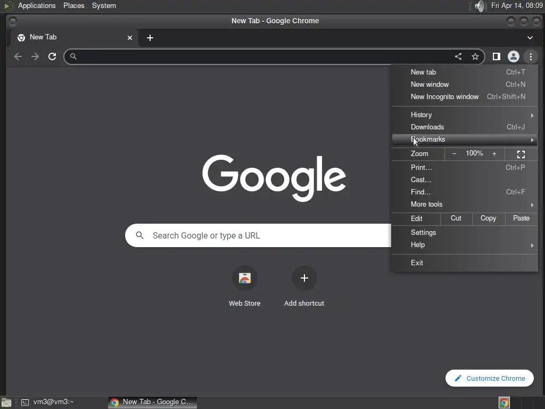Open a new tab with plus button
The width and height of the screenshot is (545, 409).
150,38
